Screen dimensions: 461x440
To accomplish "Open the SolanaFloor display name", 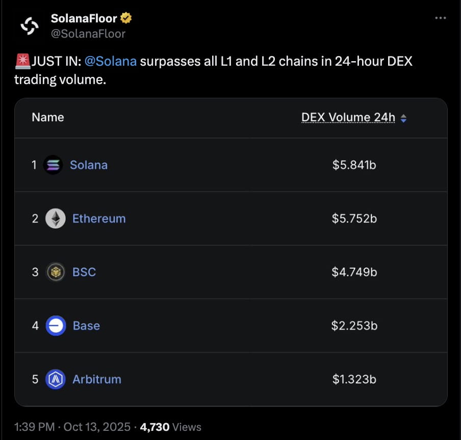I will coord(84,19).
